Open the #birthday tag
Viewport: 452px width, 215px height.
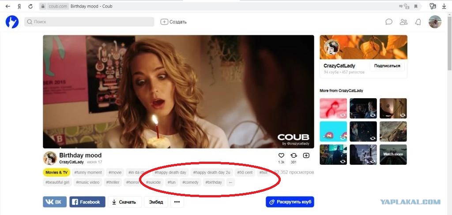coord(214,182)
